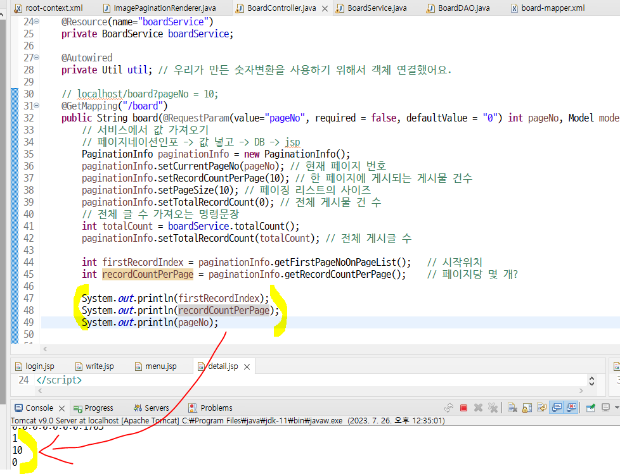Click the Problems view icon

(193, 408)
